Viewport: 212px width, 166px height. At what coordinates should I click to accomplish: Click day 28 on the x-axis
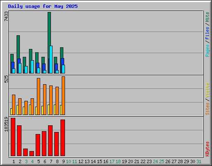[x=180, y=161]
